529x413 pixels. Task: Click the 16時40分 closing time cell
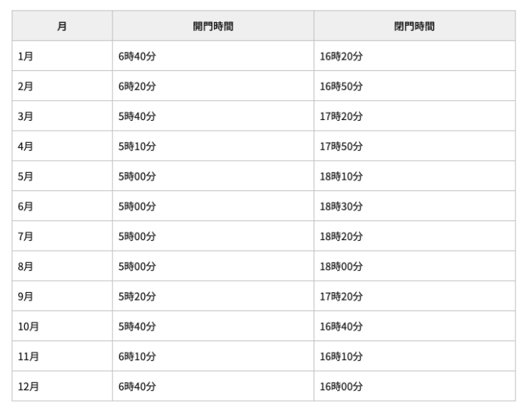pos(342,326)
